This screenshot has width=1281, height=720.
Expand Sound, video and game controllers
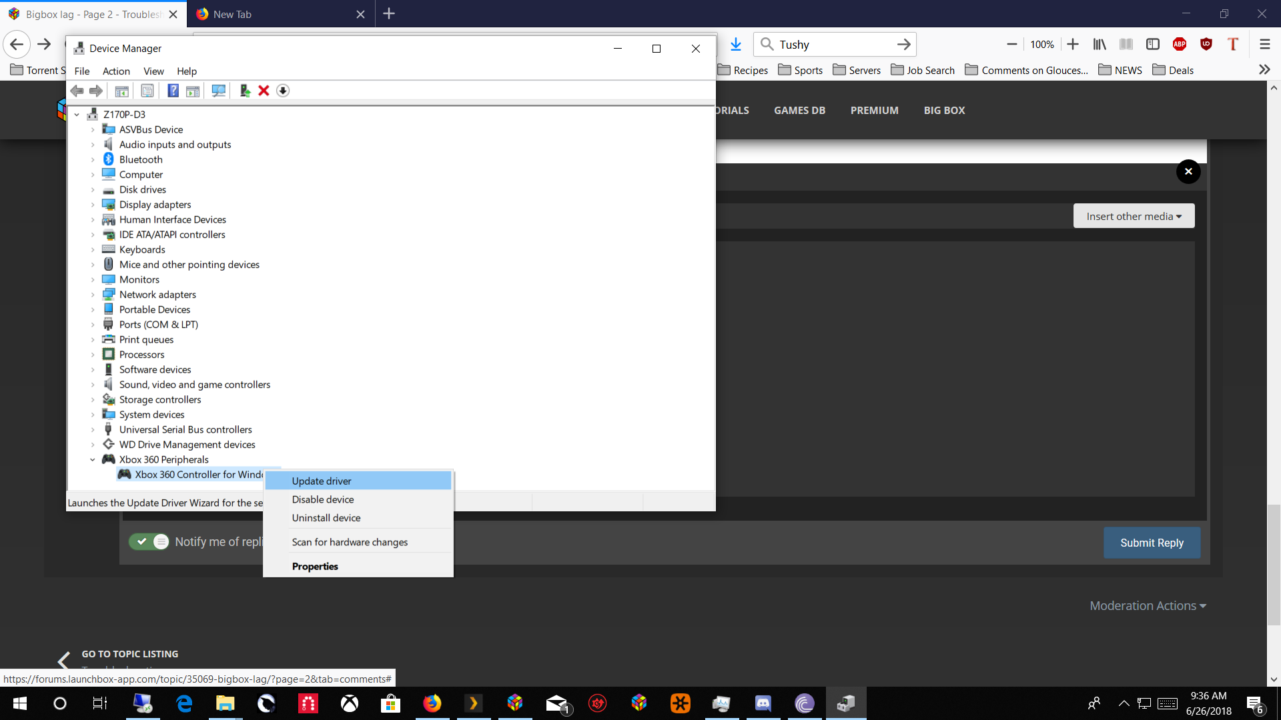[93, 385]
